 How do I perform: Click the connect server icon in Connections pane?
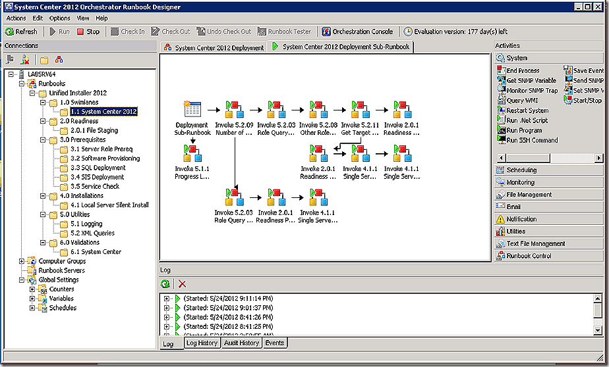pos(10,60)
